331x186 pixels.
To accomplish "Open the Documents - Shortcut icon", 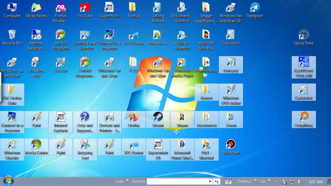I will pyautogui.click(x=182, y=13).
